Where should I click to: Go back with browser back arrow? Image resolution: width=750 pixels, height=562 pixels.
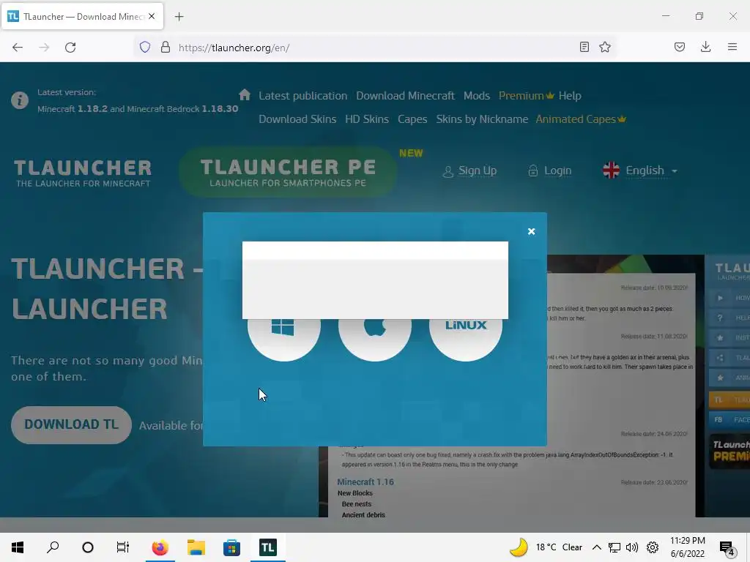click(18, 48)
